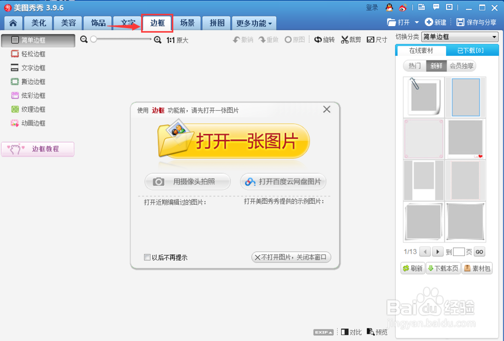The width and height of the screenshot is (504, 341).
Task: Open the 切换分类 combo box
Action: [x=460, y=37]
